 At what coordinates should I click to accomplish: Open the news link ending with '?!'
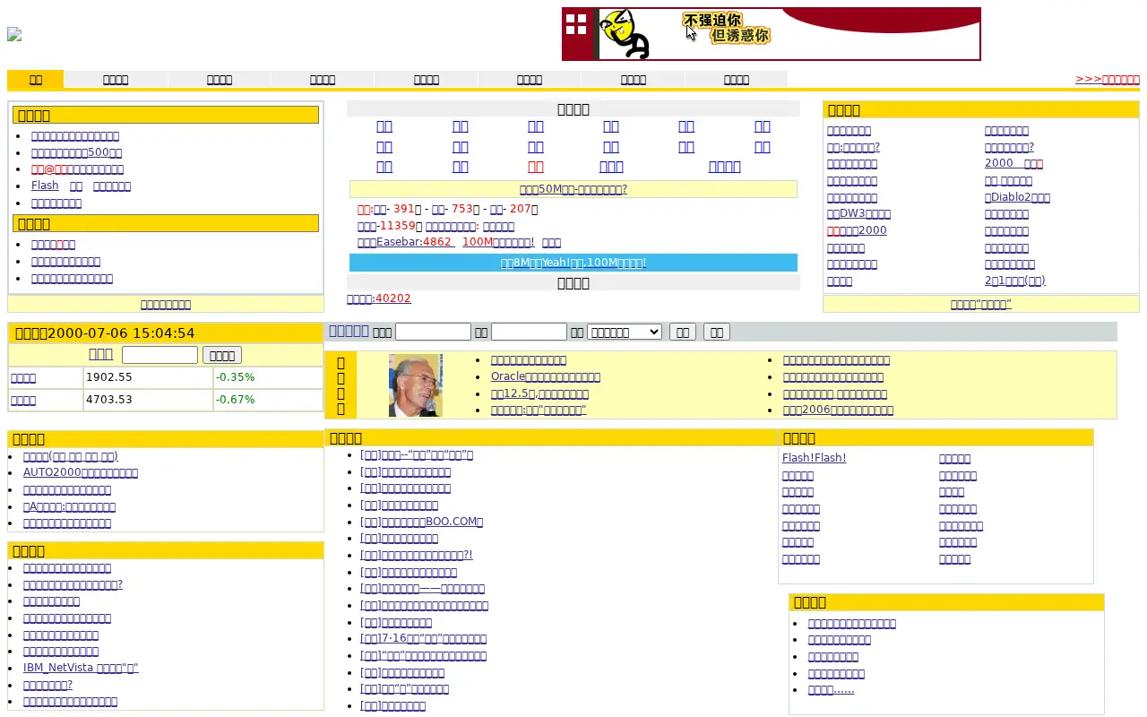tap(416, 555)
